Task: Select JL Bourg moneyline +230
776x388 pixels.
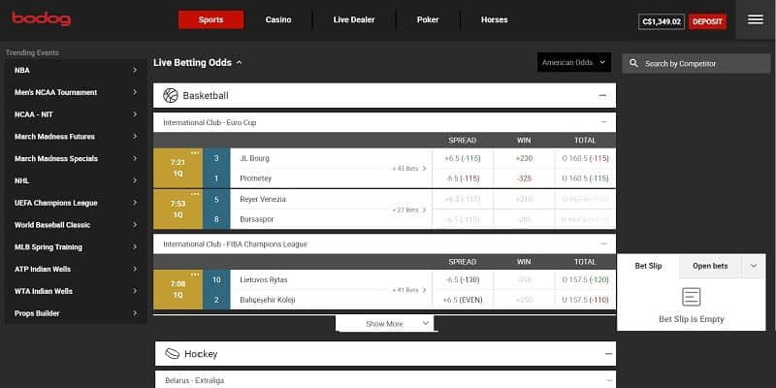Action: [524, 158]
